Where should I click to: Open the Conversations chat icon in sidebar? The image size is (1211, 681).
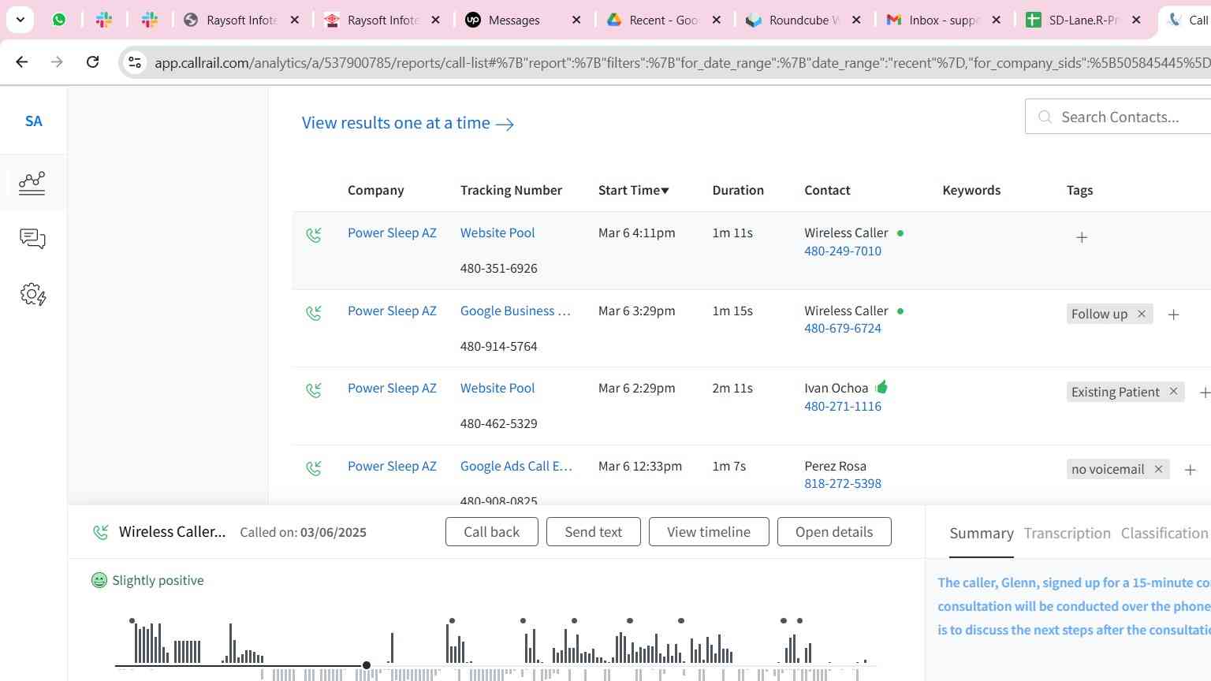coord(32,239)
